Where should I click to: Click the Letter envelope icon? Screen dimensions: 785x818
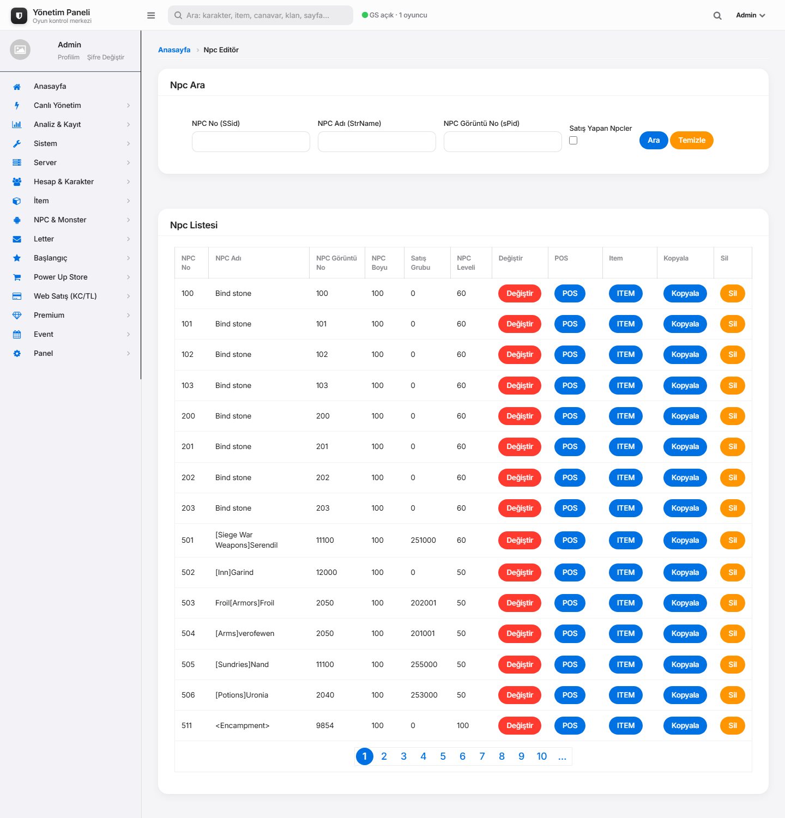pyautogui.click(x=17, y=239)
